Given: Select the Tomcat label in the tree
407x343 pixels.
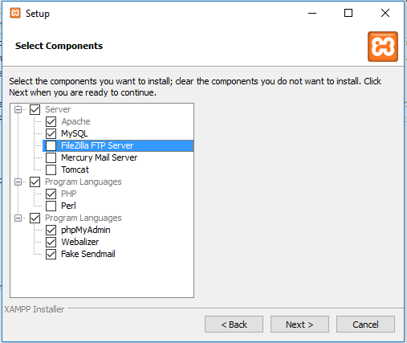Looking at the screenshot, I should (x=75, y=169).
